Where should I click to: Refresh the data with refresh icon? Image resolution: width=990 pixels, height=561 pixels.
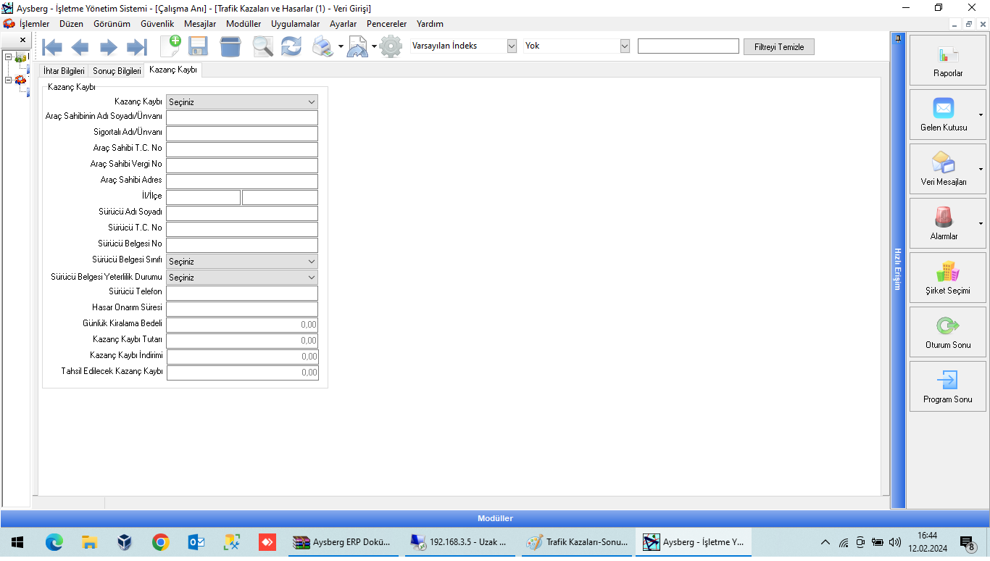(291, 47)
